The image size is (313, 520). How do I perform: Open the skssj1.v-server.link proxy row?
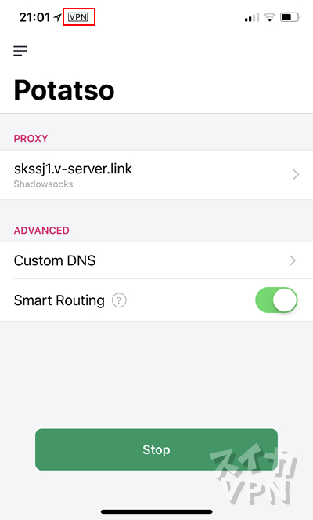click(x=156, y=175)
